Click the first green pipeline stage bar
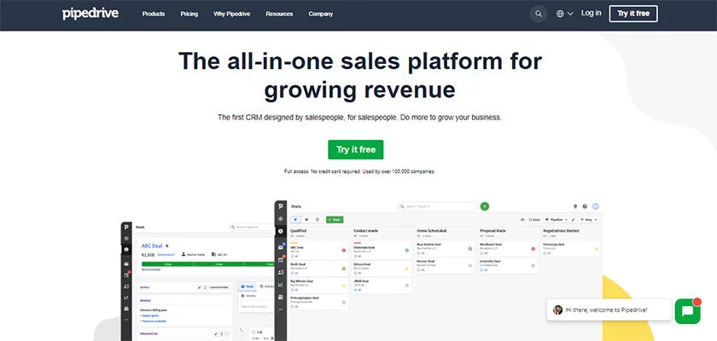The width and height of the screenshot is (717, 341). click(167, 264)
